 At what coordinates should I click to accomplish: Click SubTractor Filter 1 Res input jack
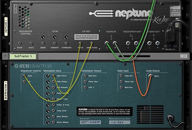pyautogui.click(x=53, y=99)
